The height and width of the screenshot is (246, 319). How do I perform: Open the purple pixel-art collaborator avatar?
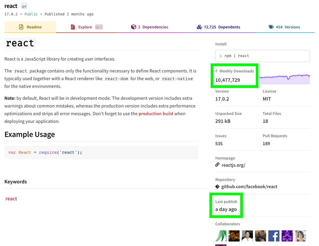tap(287, 236)
